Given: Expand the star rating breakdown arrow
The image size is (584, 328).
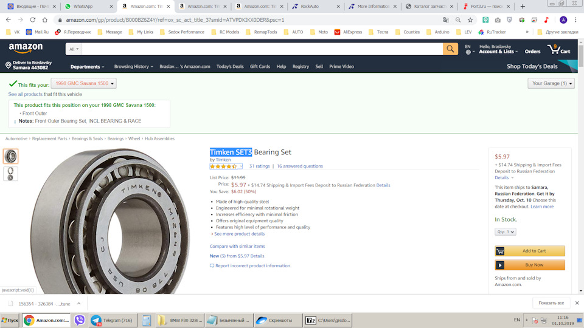Looking at the screenshot, I should coord(241,166).
